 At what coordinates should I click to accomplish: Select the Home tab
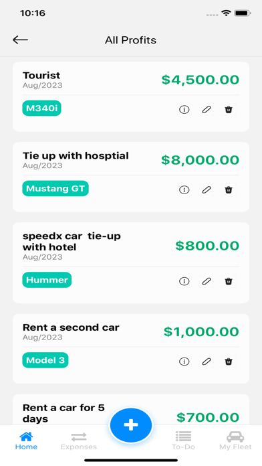26,441
